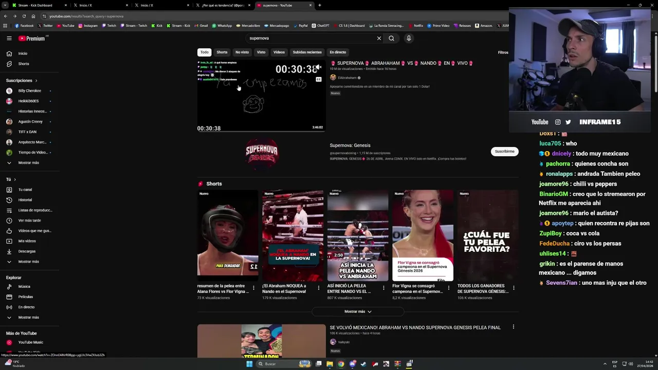Open options for TODOS LOS GANADORES short

point(514,288)
